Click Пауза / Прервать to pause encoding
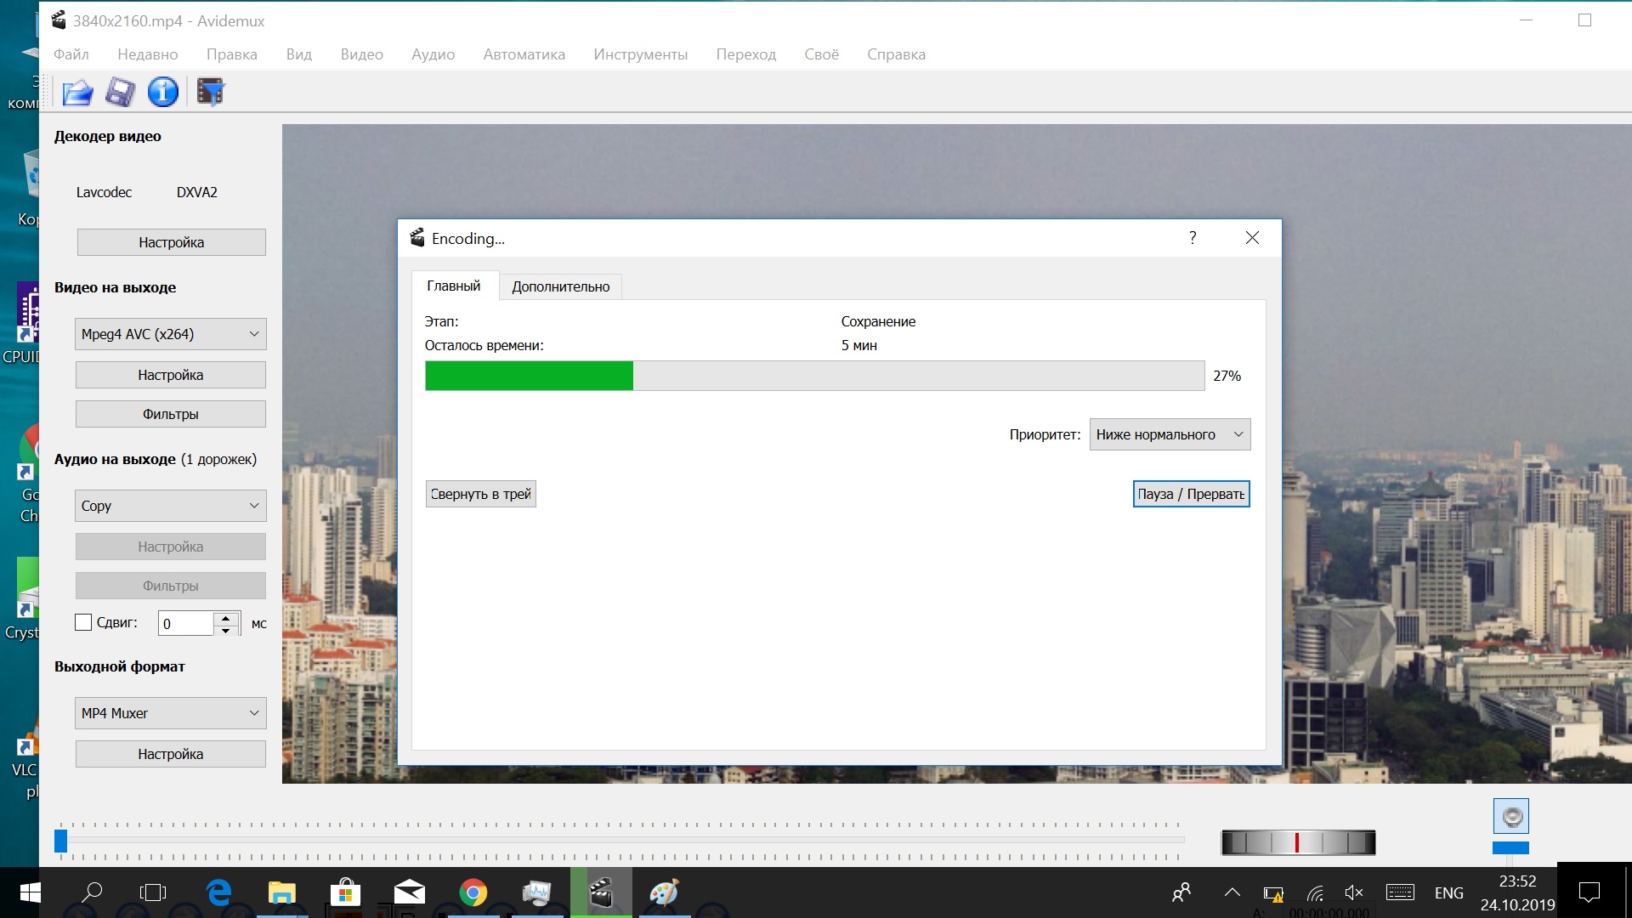 pos(1192,493)
